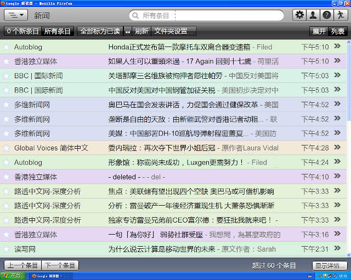This screenshot has width=351, height=280.
Task: Select the 0 个新条目 filter tab
Action: [x=22, y=31]
